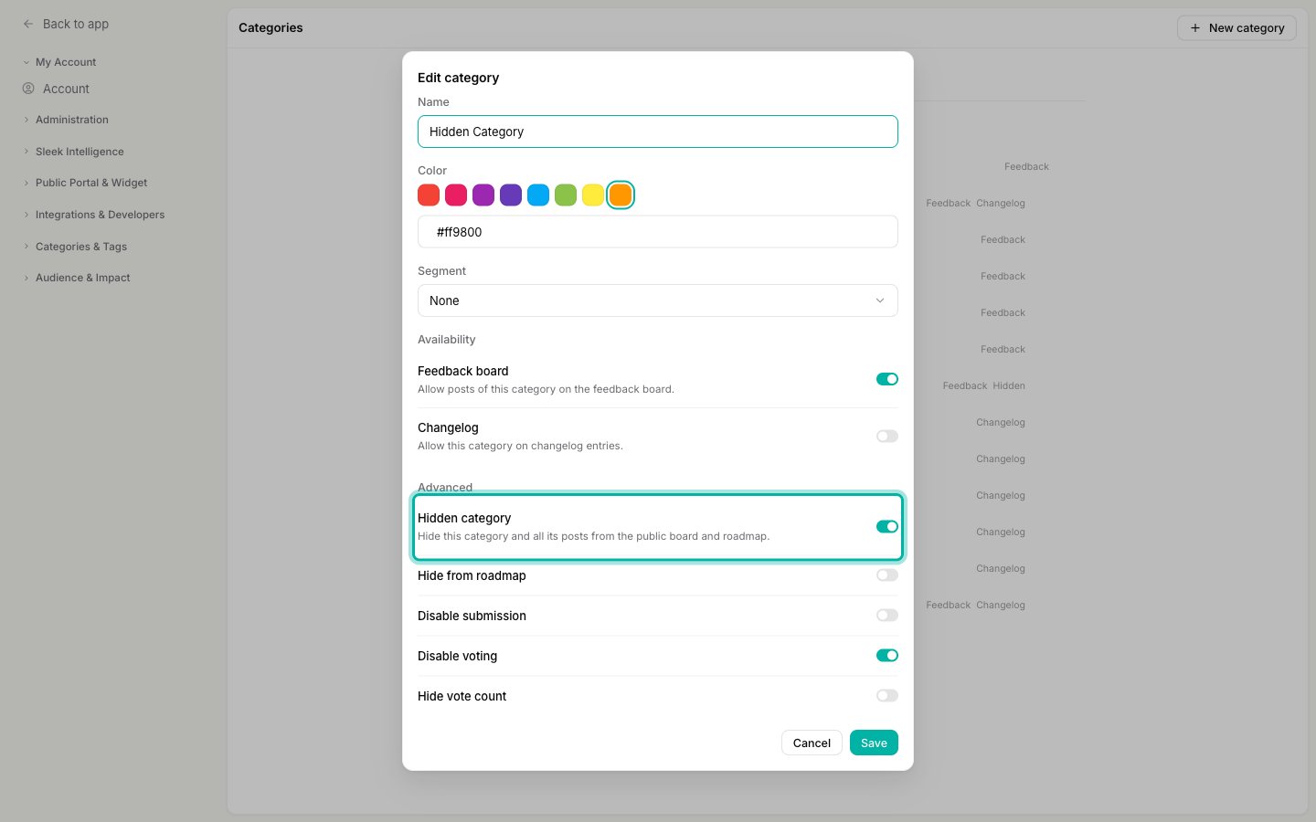Turn off the Hidden category switch
The image size is (1316, 822).
coord(887,526)
